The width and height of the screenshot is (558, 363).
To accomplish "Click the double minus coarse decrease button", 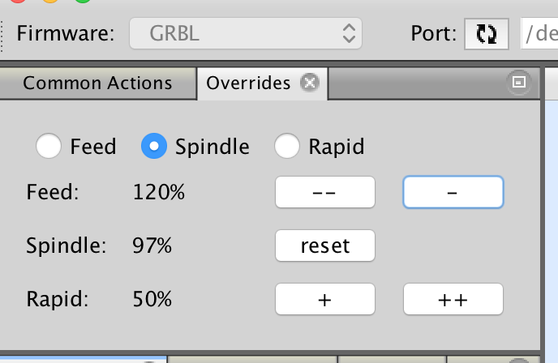I will (325, 192).
